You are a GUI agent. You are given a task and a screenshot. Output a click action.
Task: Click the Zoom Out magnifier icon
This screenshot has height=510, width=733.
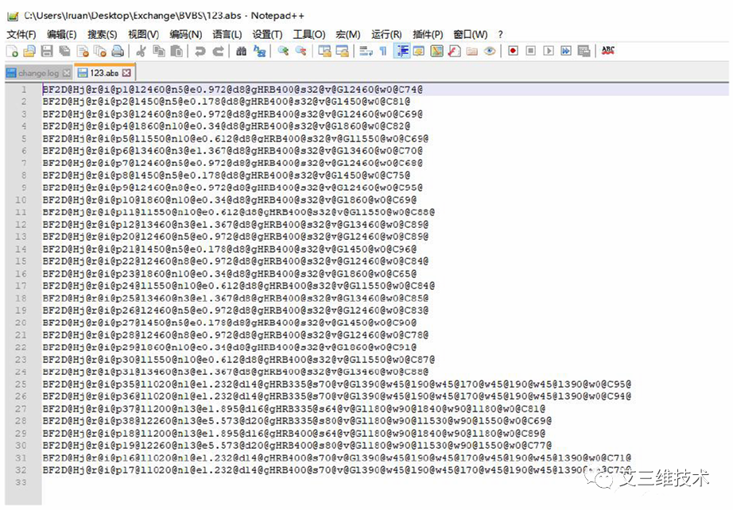[301, 51]
